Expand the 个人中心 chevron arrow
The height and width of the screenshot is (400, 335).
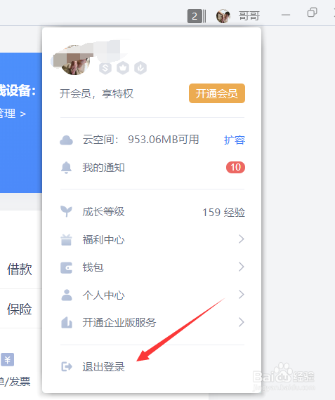pyautogui.click(x=242, y=295)
